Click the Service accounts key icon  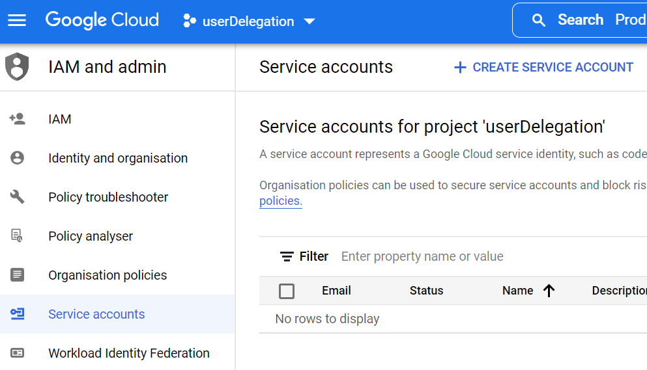18,313
